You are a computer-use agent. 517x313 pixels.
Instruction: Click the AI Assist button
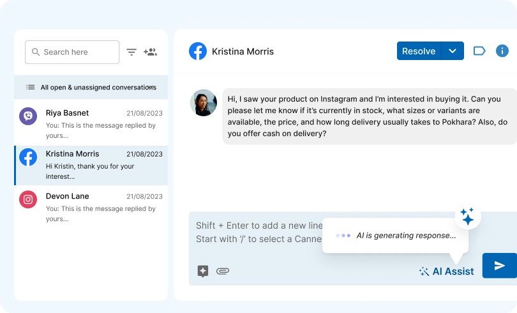446,271
